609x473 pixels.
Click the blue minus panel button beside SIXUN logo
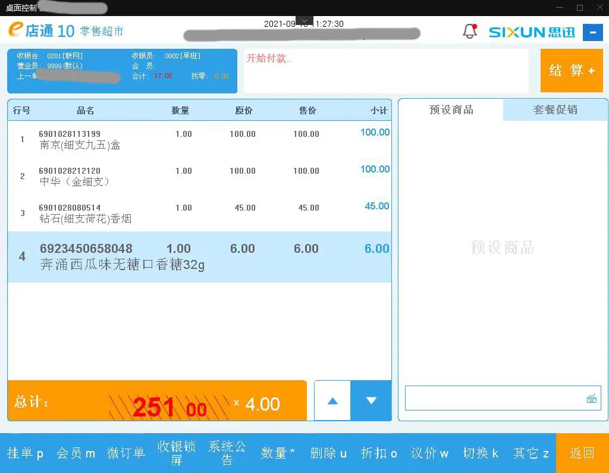pyautogui.click(x=592, y=33)
